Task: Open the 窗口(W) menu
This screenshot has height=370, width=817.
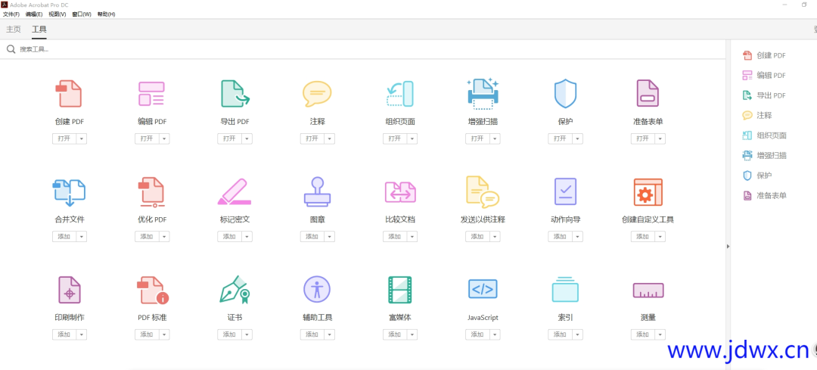Action: (x=81, y=14)
